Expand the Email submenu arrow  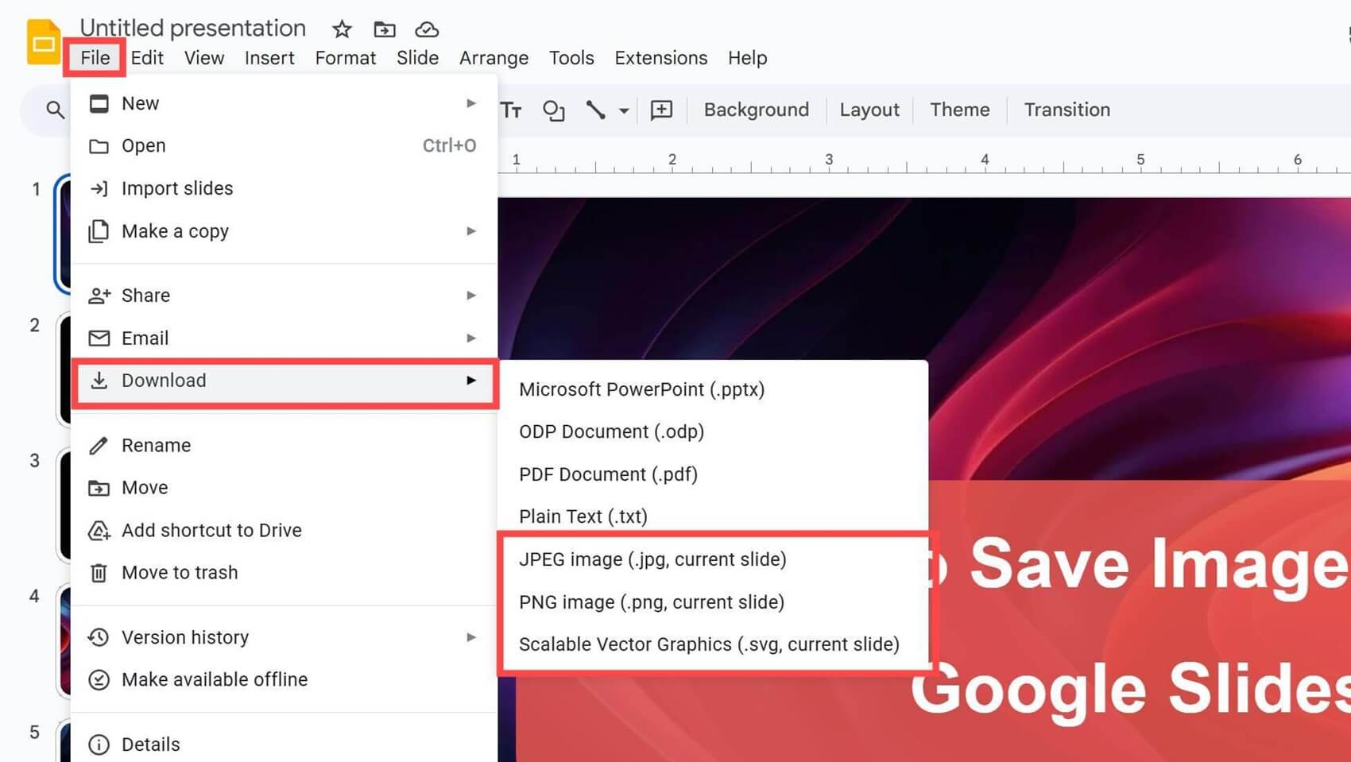point(471,338)
